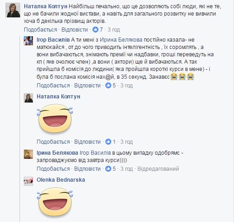Image resolution: width=234 pixels, height=222 pixels.
Task: Open Ігор Василів's avatar thumbnail
Action: (x=28, y=41)
